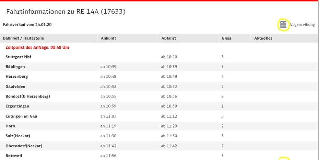Open Bondorf(b Herrenberg) station details

pos(28,96)
